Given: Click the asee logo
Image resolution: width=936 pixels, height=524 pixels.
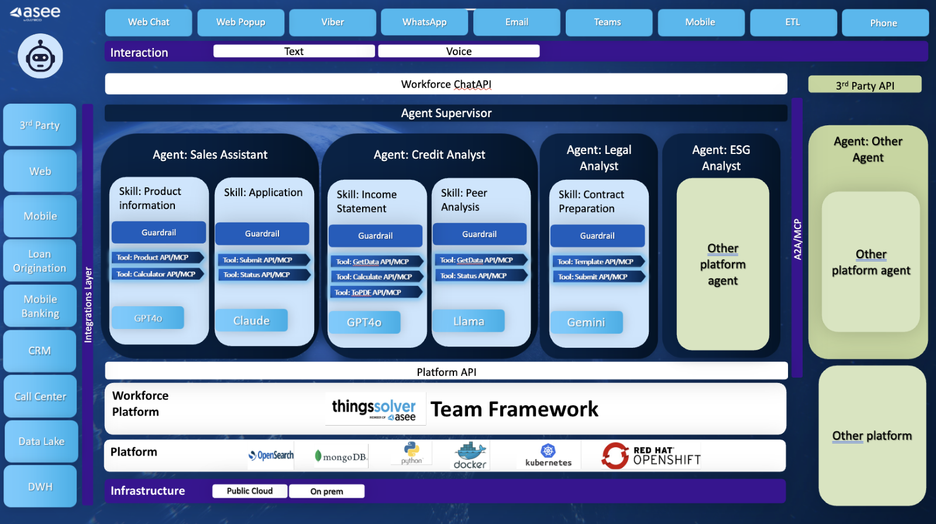Looking at the screenshot, I should (x=35, y=12).
